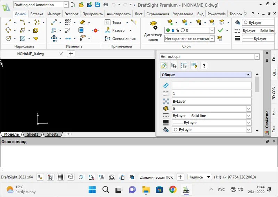Open the active layer dropdown in ribbon
278x197 pixels.
point(212,30)
